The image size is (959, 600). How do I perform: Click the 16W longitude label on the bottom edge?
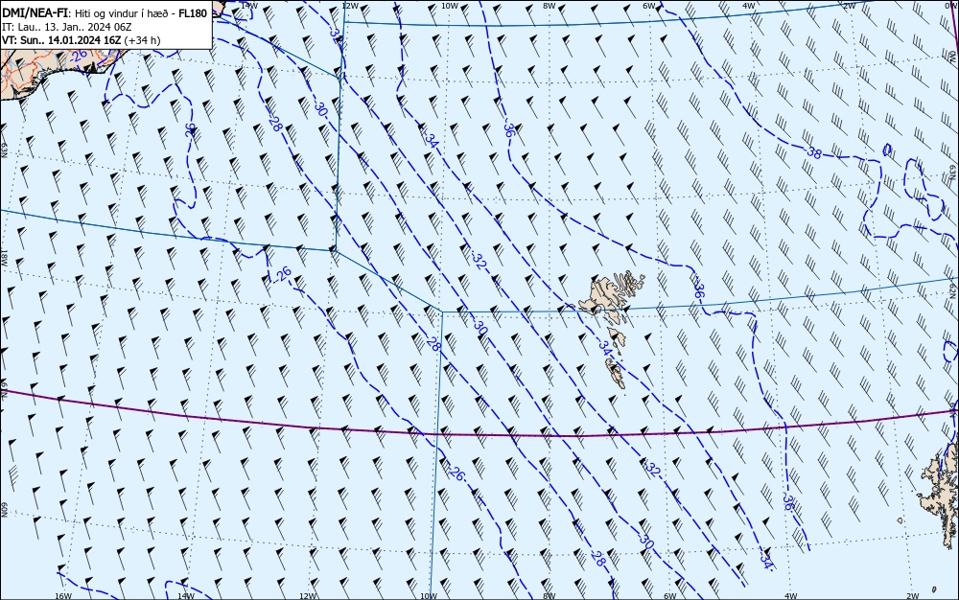tap(63, 596)
